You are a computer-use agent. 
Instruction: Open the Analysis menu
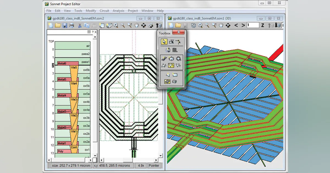click(x=118, y=11)
